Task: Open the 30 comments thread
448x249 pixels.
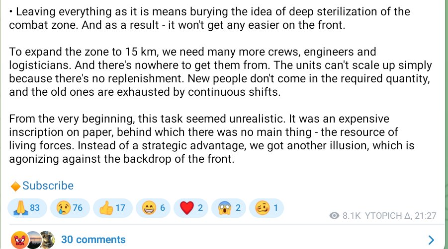Action: point(93,240)
